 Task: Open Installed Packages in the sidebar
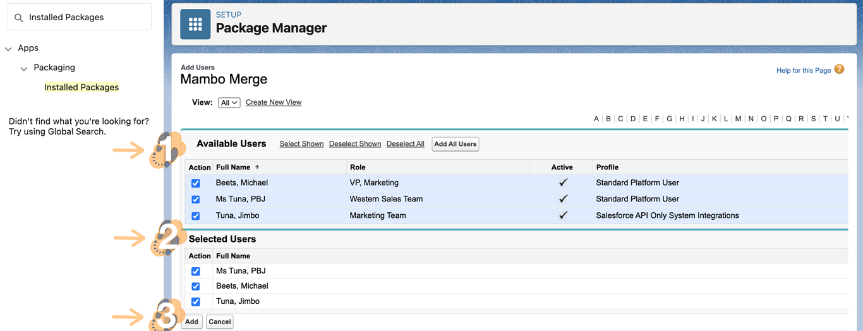(x=81, y=87)
